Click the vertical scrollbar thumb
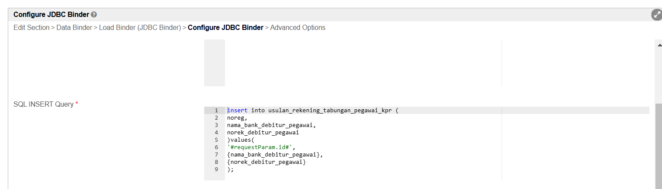Image resolution: width=662 pixels, height=189 pixels. (659, 146)
